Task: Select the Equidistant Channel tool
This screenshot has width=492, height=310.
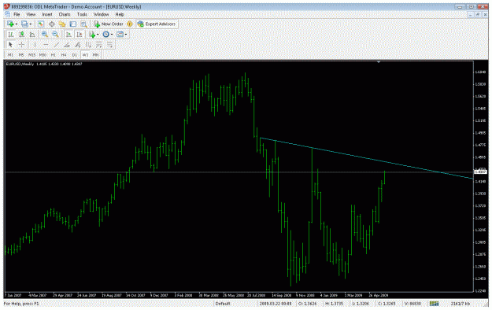Action: [x=77, y=45]
